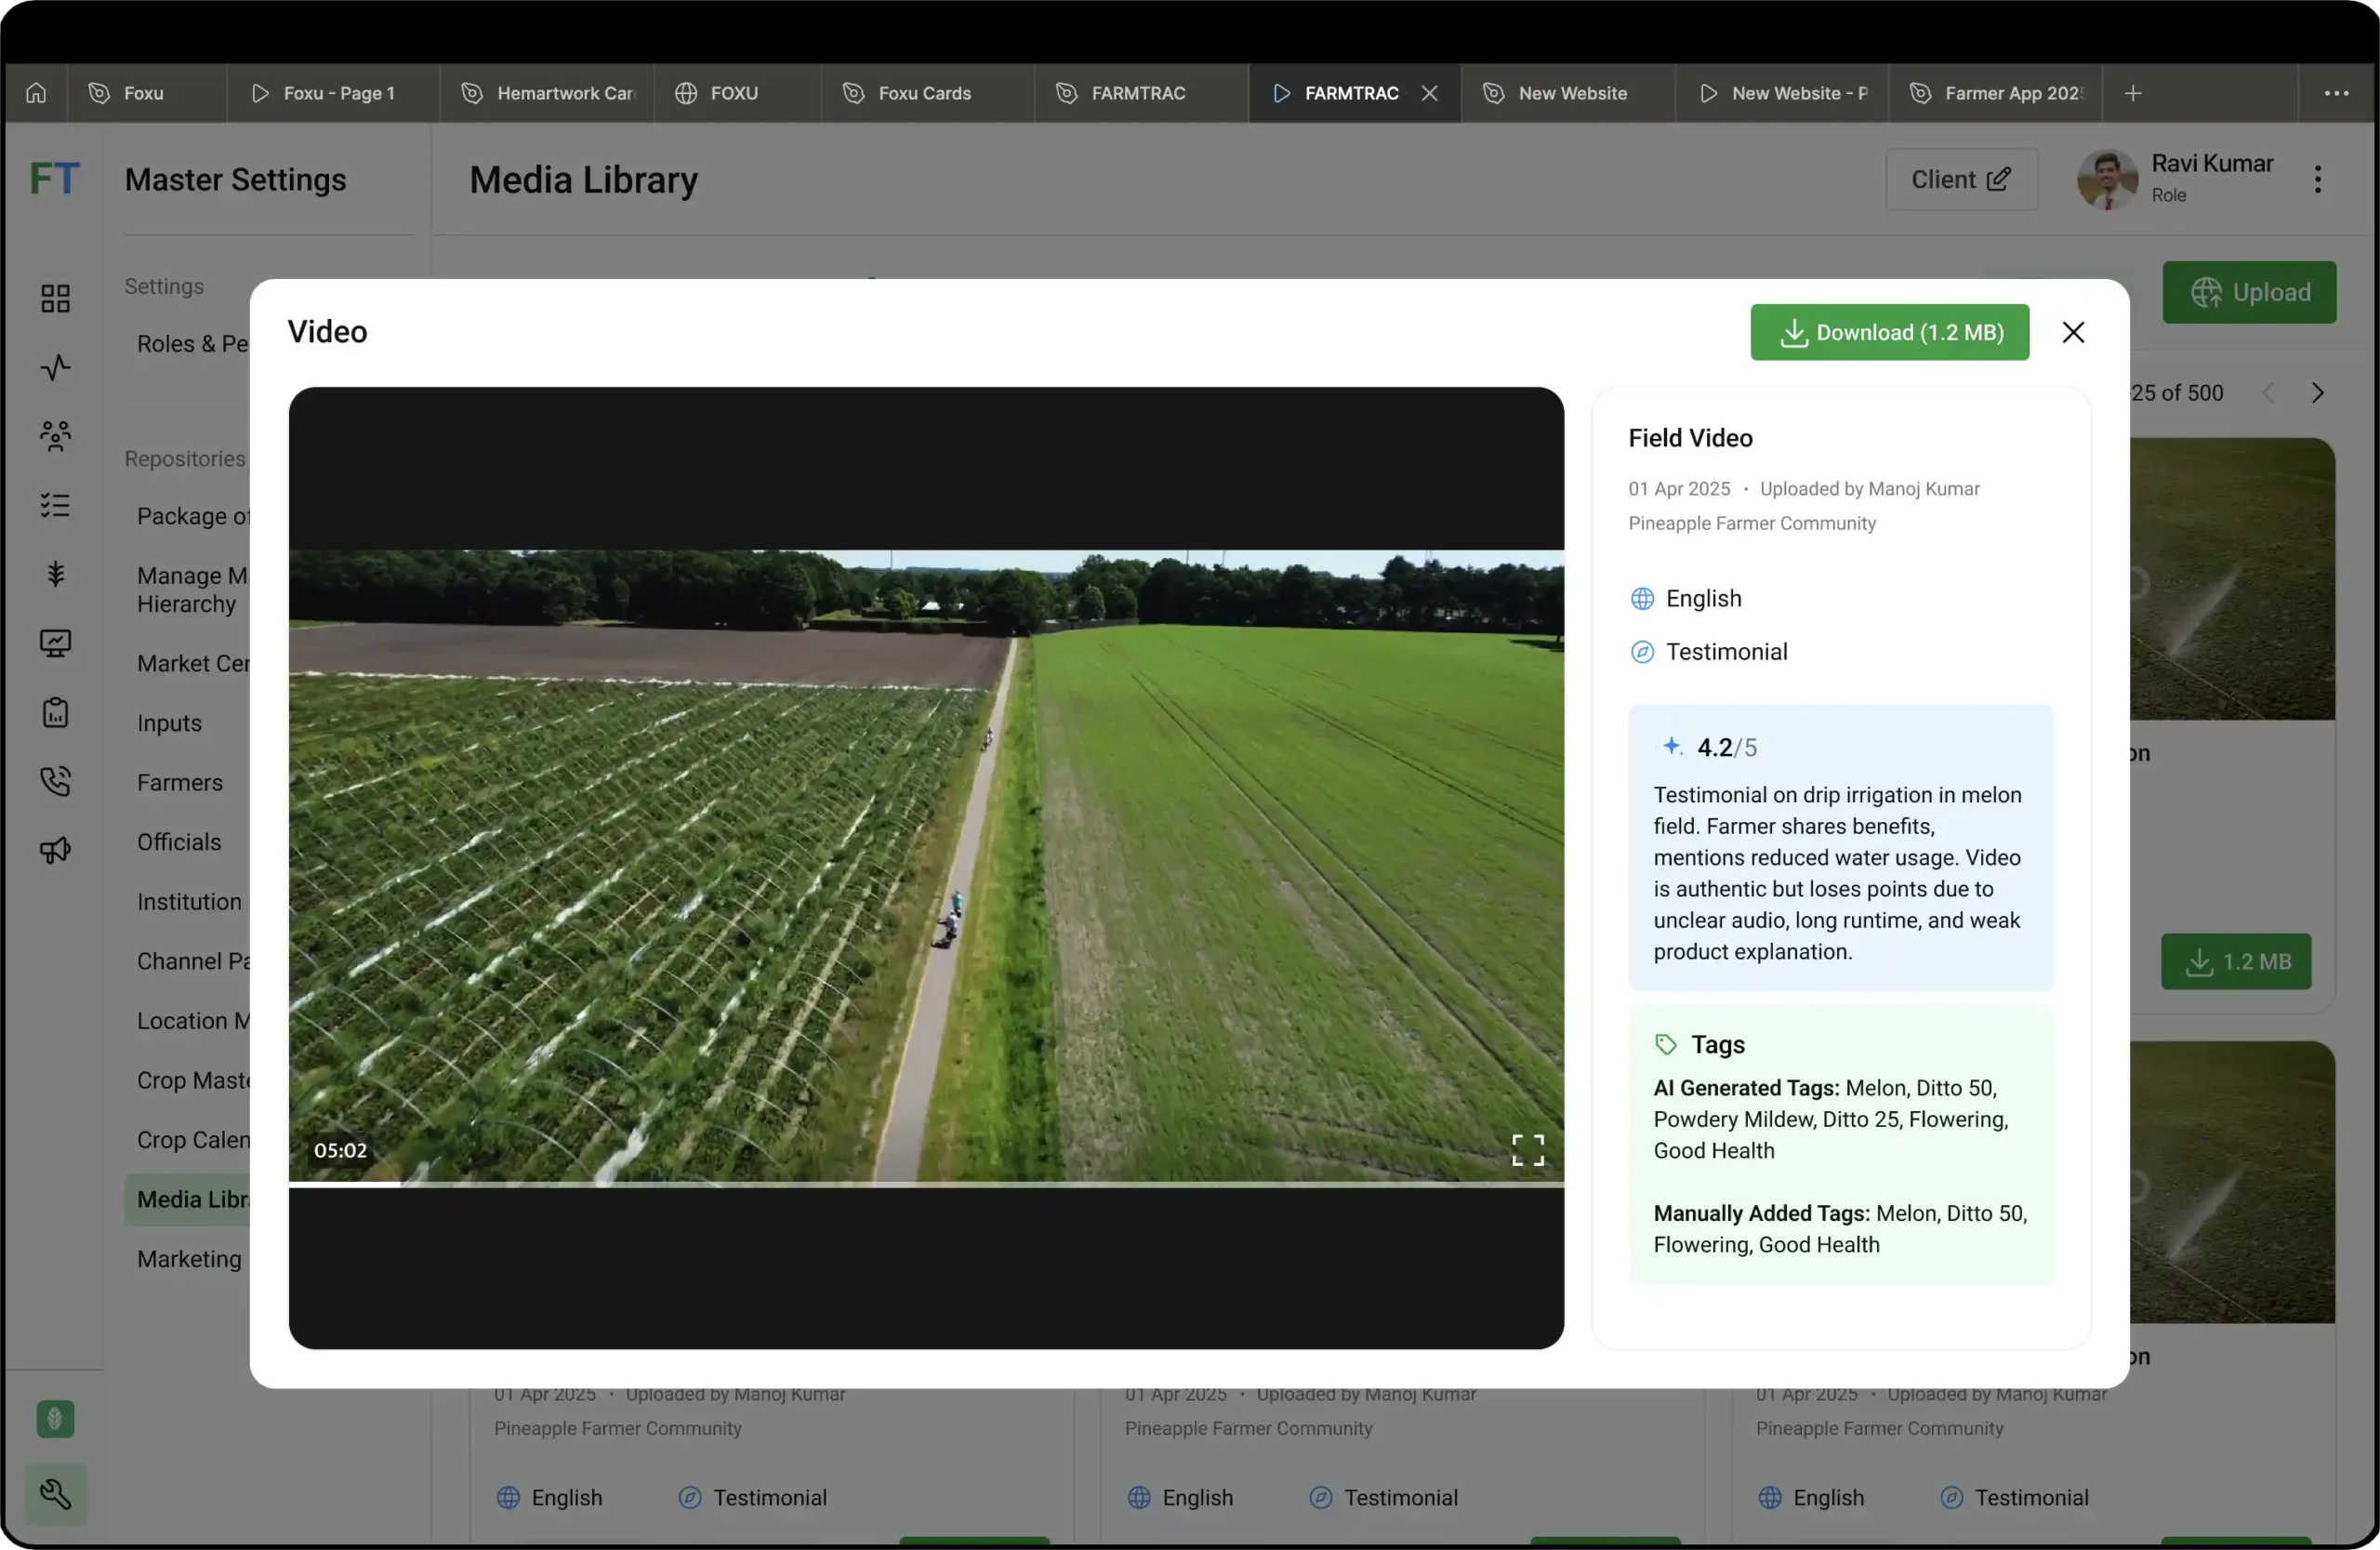Viewport: 2380px width, 1550px height.
Task: Go to previous page of media results
Action: [x=2268, y=393]
